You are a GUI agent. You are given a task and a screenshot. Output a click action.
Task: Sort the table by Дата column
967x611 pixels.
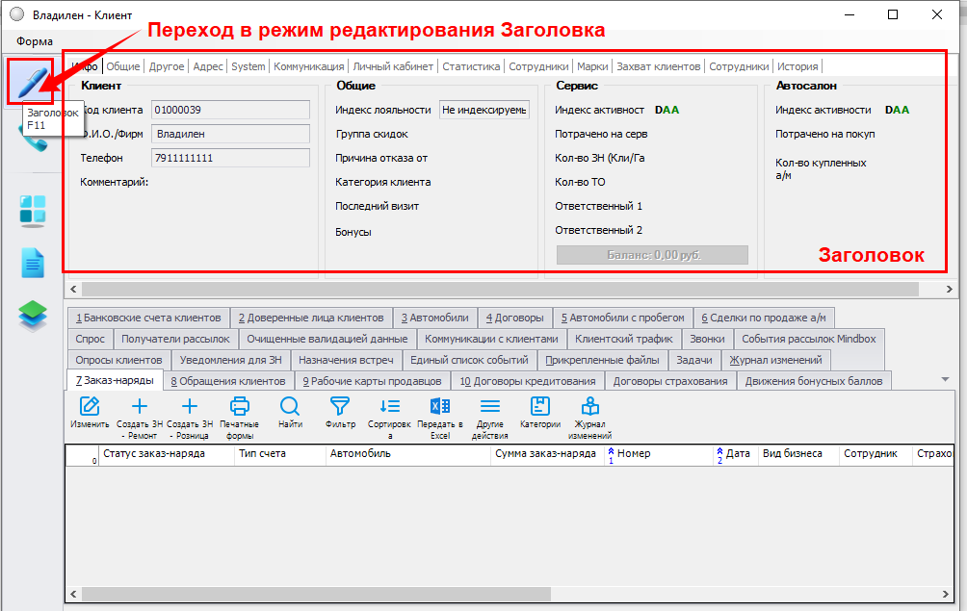tap(737, 453)
